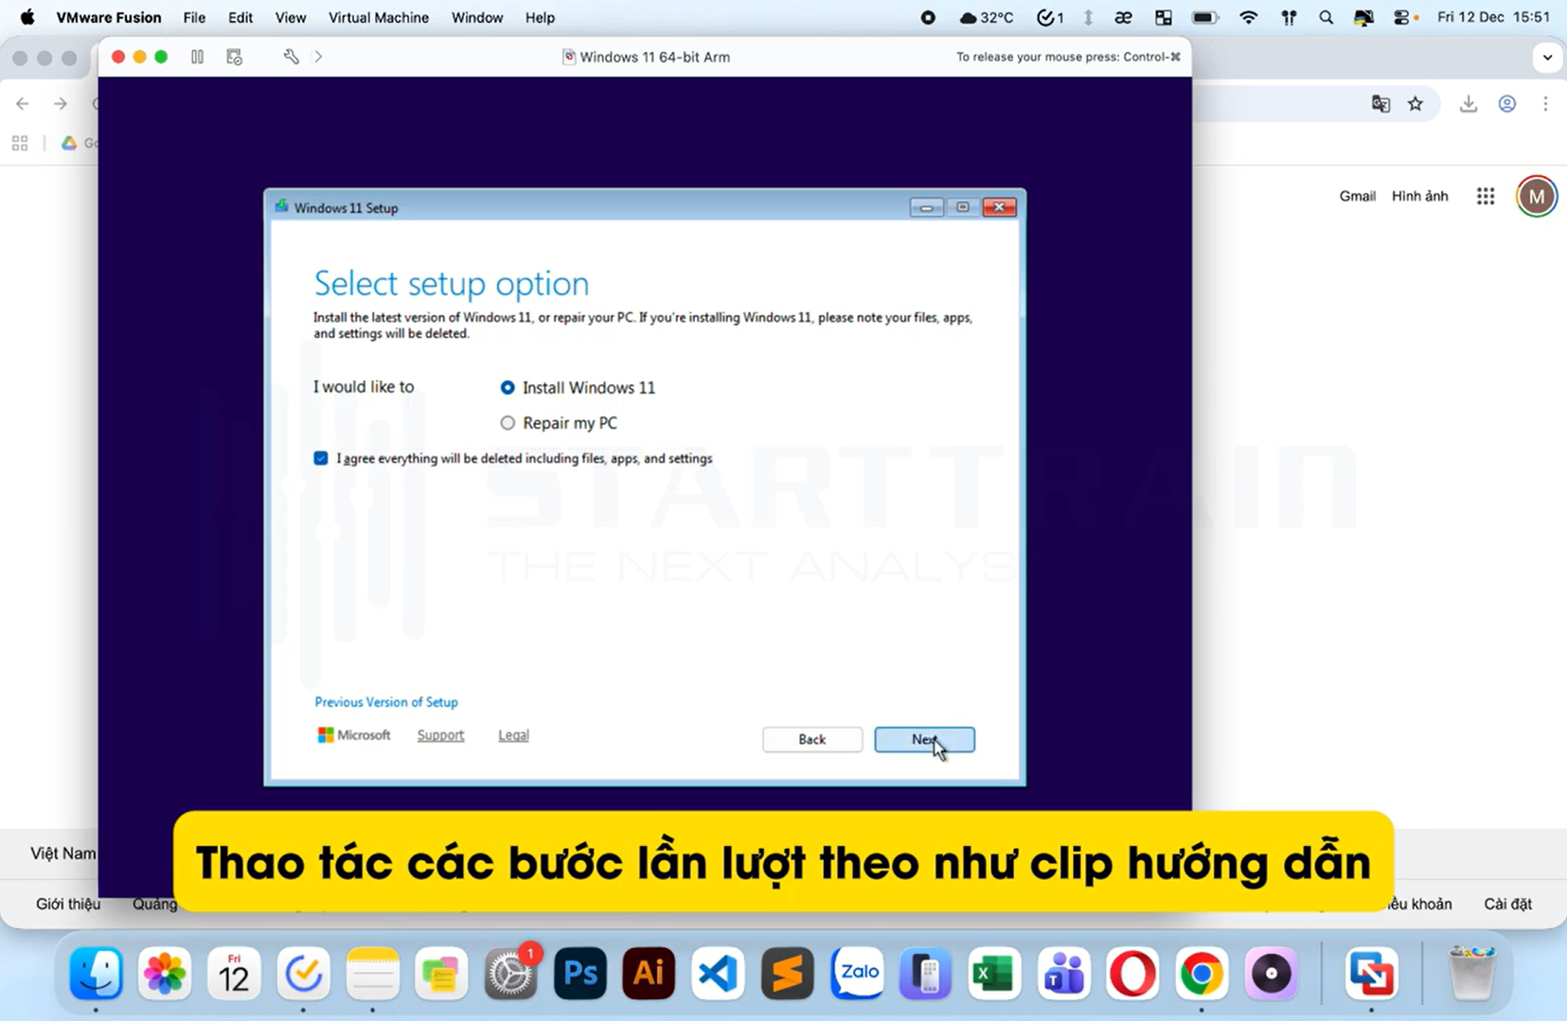Select the Repair my PC option
The image size is (1567, 1021).
click(x=507, y=422)
